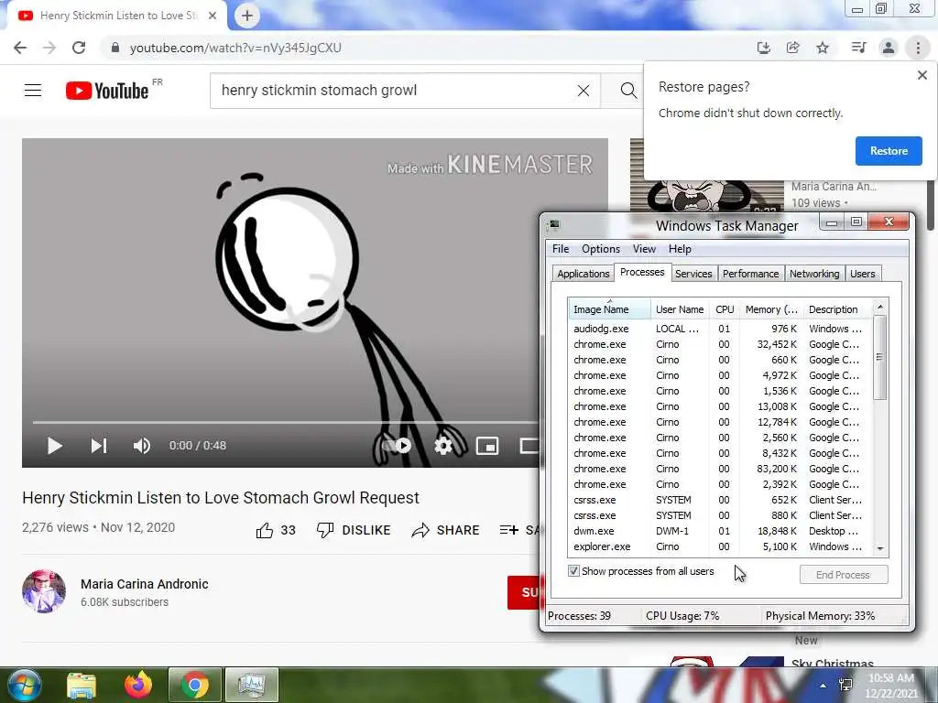Sort processes by Description column
938x703 pixels.
click(837, 309)
